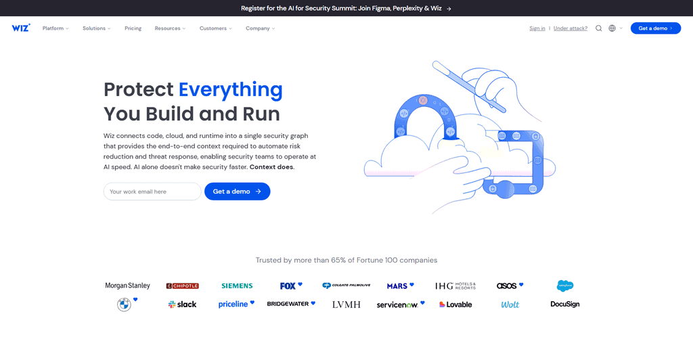Click the blue heart beside FOX logo
The image size is (693, 339).
click(x=300, y=284)
